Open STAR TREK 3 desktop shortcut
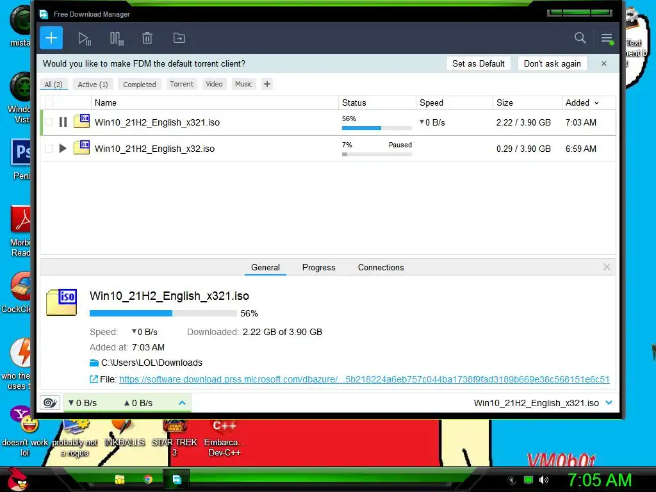 pyautogui.click(x=174, y=438)
